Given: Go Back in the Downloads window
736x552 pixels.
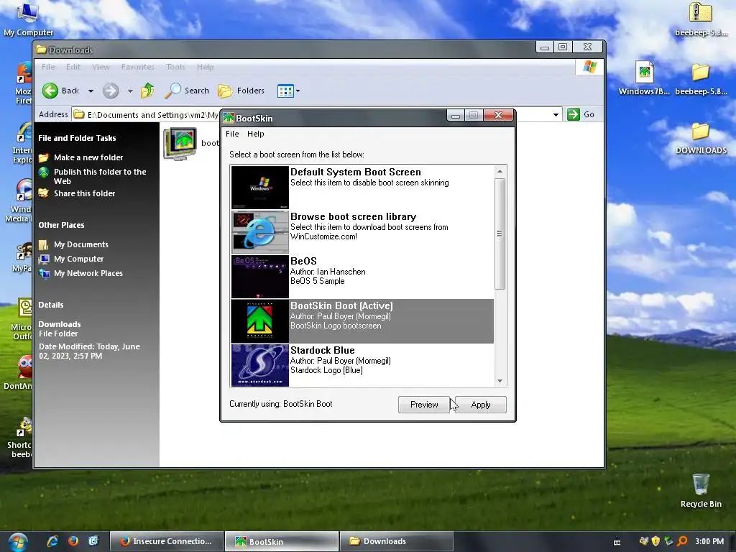Looking at the screenshot, I should [60, 91].
